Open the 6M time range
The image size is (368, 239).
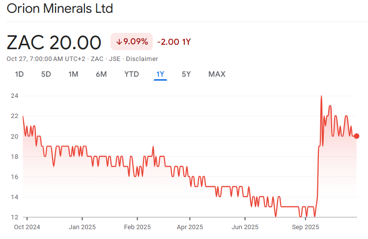101,74
